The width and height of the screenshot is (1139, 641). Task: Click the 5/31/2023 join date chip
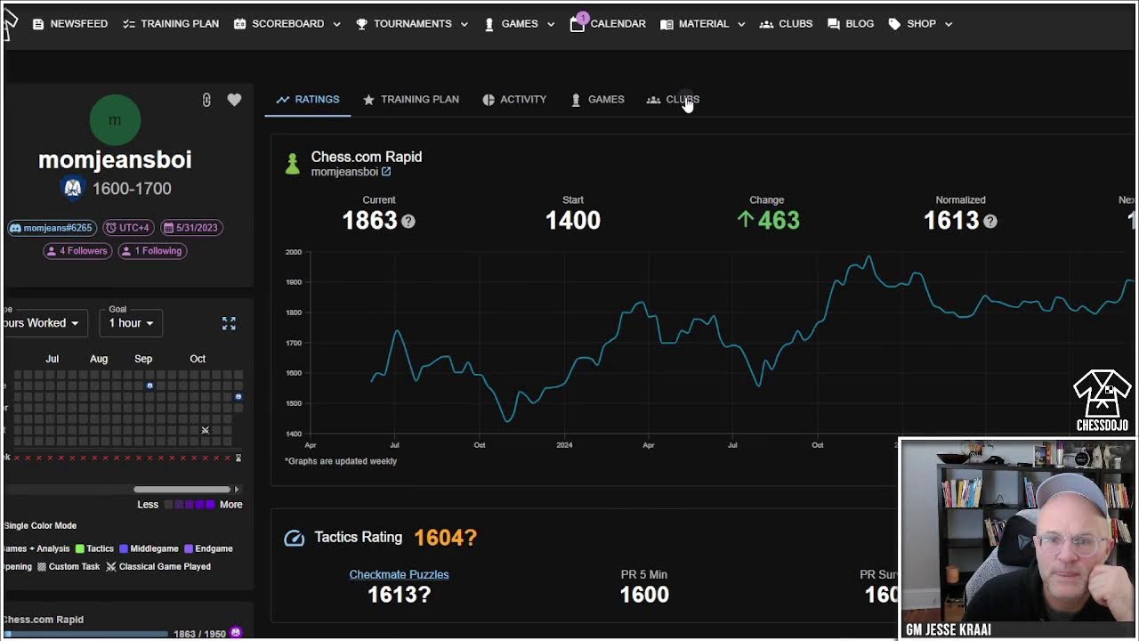pos(190,228)
